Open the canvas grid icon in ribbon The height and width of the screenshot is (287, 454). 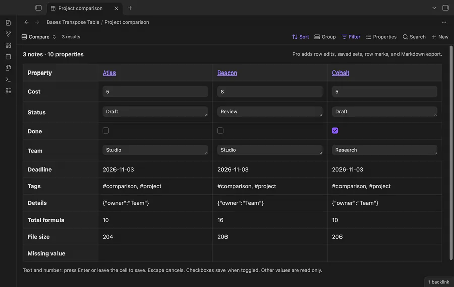coord(8,45)
